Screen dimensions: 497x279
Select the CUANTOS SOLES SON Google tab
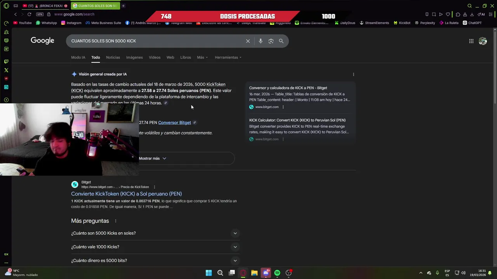[x=95, y=6]
